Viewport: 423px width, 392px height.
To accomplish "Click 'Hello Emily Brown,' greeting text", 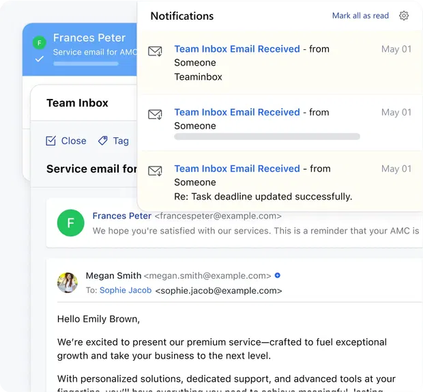I will point(98,319).
